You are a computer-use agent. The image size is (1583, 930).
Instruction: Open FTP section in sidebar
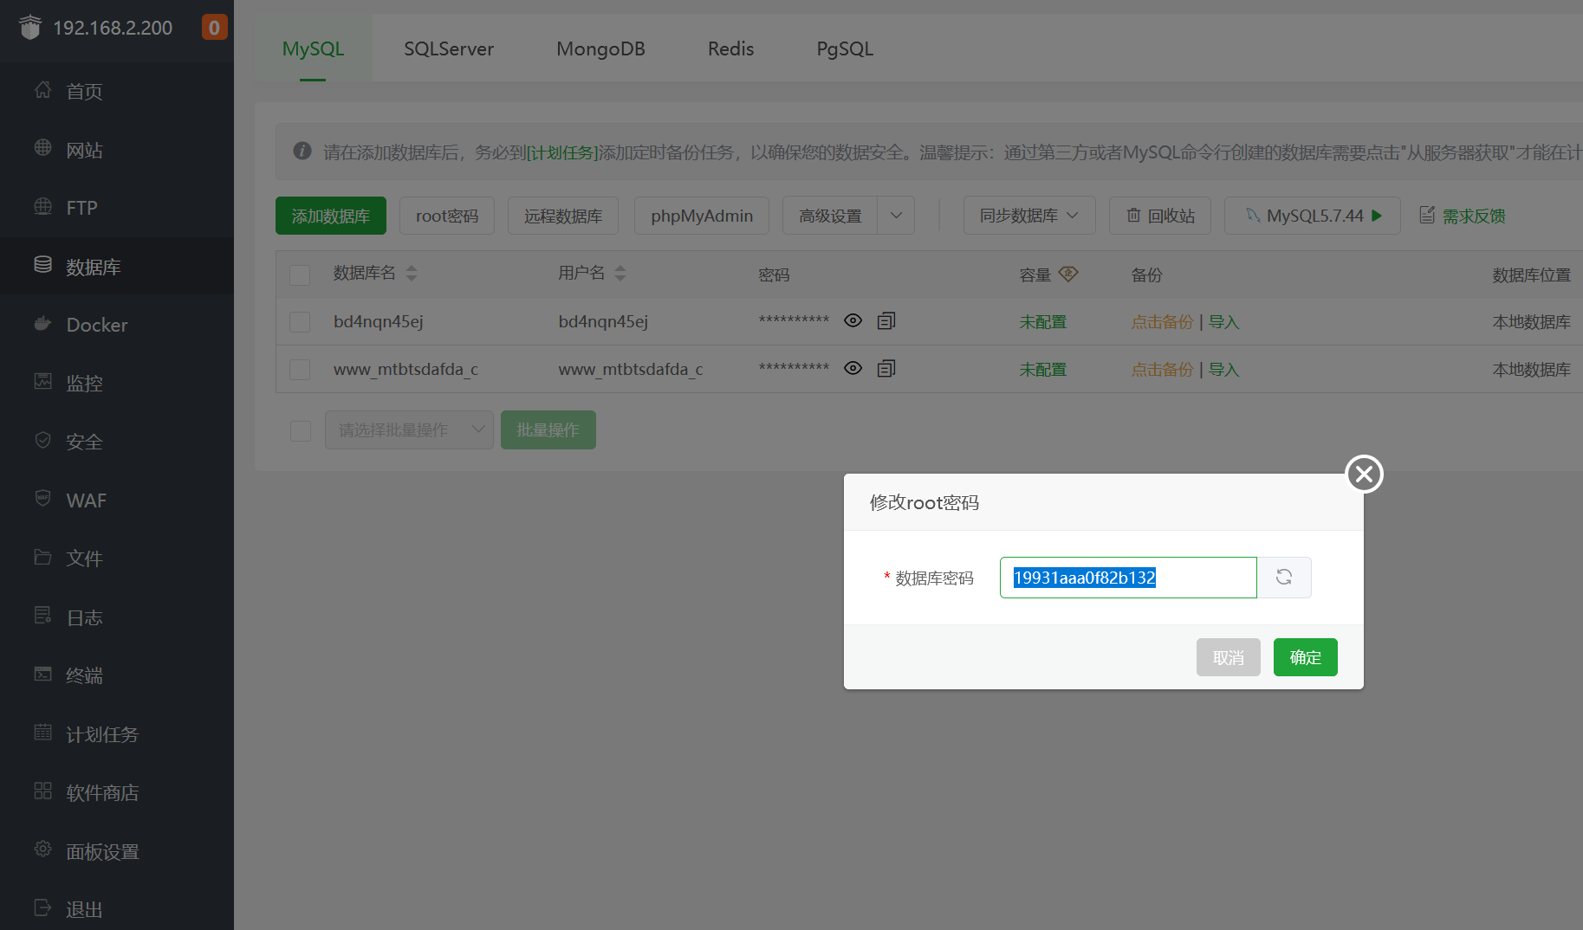(117, 208)
